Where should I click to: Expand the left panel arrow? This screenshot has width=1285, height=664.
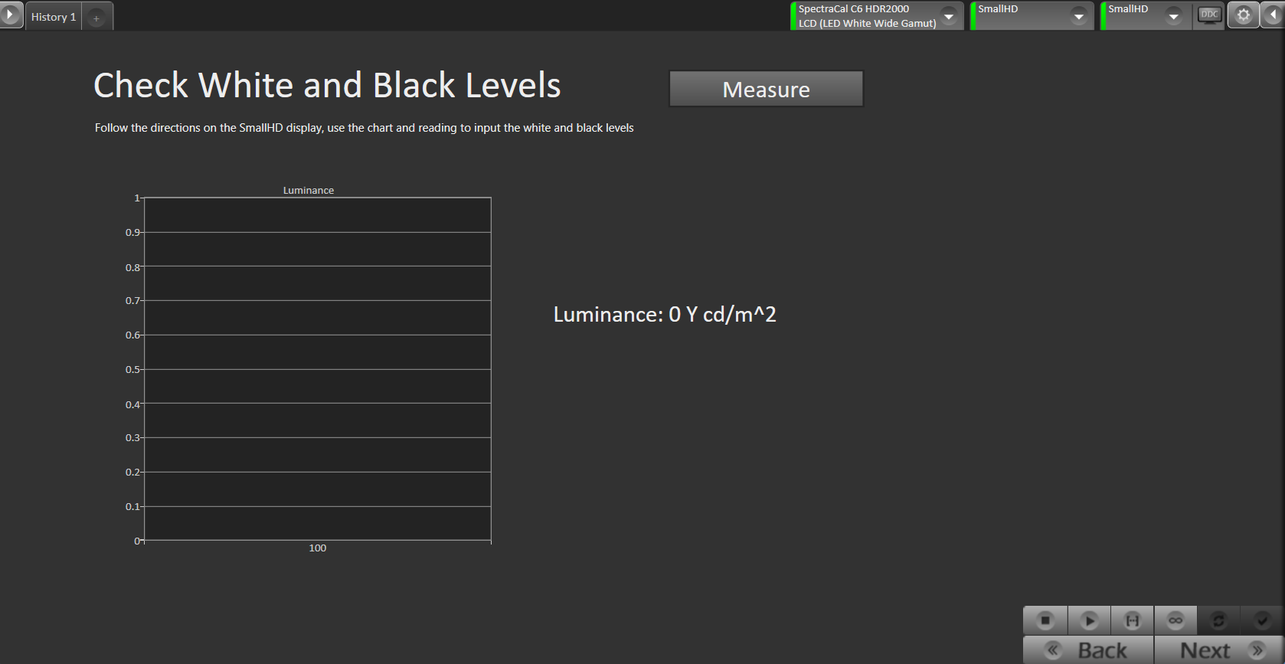pos(11,15)
